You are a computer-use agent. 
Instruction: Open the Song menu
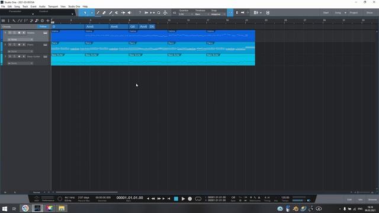point(17,7)
